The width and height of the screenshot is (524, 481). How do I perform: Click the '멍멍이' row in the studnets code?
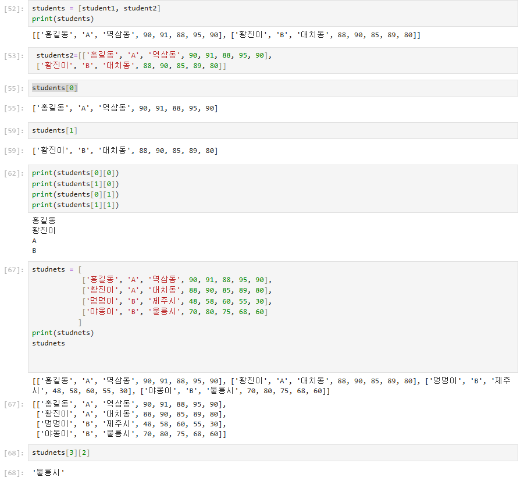[x=177, y=301]
